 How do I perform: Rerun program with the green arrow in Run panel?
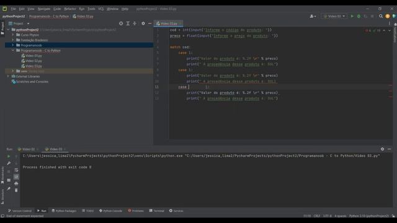tap(9, 157)
